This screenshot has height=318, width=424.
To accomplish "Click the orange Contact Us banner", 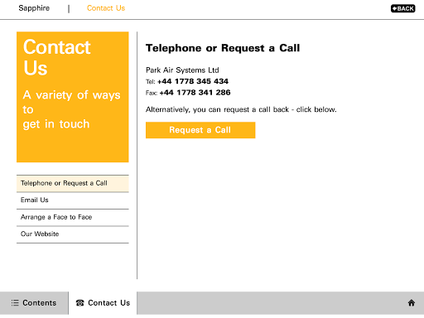I will 73,97.
